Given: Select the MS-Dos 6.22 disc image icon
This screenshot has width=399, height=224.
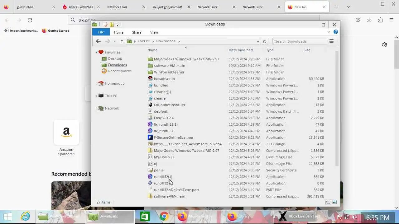Looking at the screenshot, I should 150,157.
